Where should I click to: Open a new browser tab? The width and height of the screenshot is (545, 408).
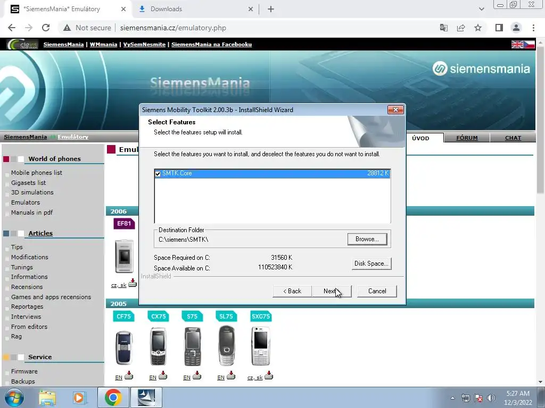point(271,9)
